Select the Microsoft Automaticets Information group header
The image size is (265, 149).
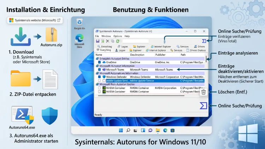[x=150, y=73]
